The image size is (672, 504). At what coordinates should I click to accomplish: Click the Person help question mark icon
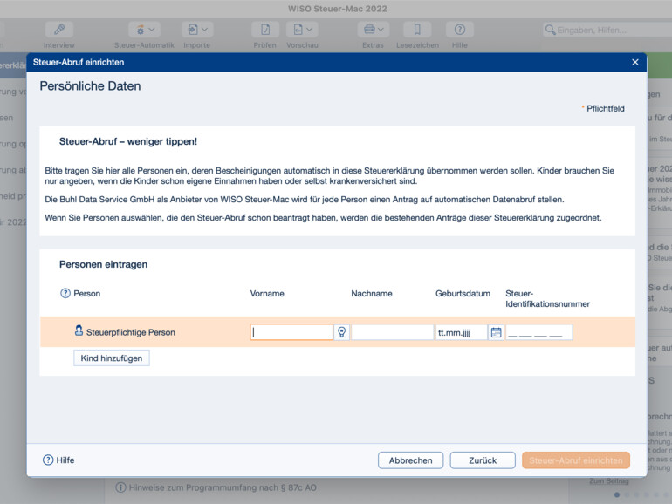65,293
